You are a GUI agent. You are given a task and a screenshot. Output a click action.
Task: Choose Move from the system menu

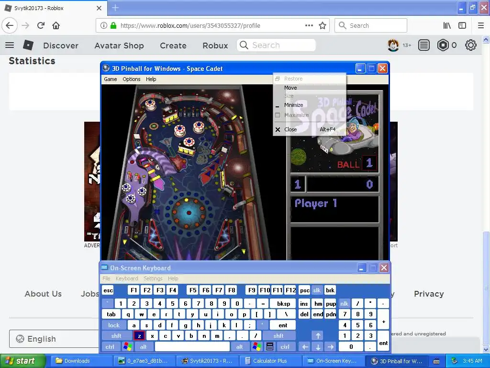click(x=310, y=88)
